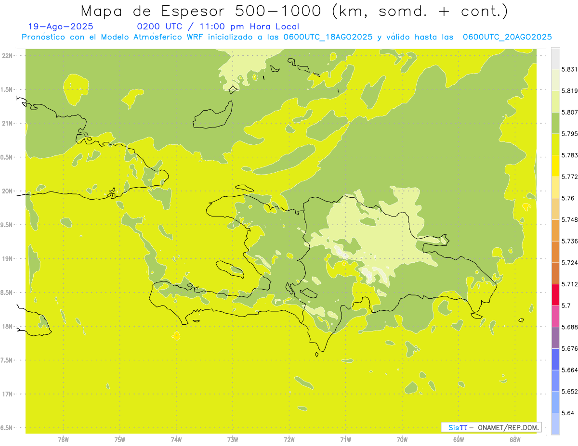This screenshot has width=578, height=446.
Task: Click the 18N latitude label
Action: coord(8,326)
